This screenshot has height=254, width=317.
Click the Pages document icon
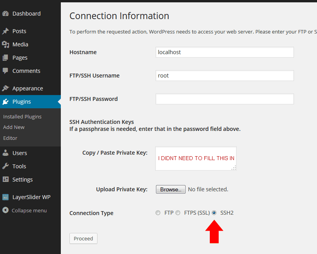(5, 58)
